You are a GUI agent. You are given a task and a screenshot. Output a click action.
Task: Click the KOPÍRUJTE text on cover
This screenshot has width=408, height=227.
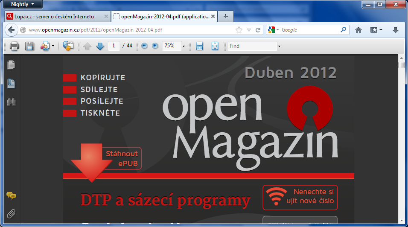point(103,78)
